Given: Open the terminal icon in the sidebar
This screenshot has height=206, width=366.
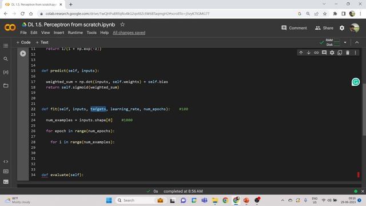Looking at the screenshot, I should click(x=6, y=182).
